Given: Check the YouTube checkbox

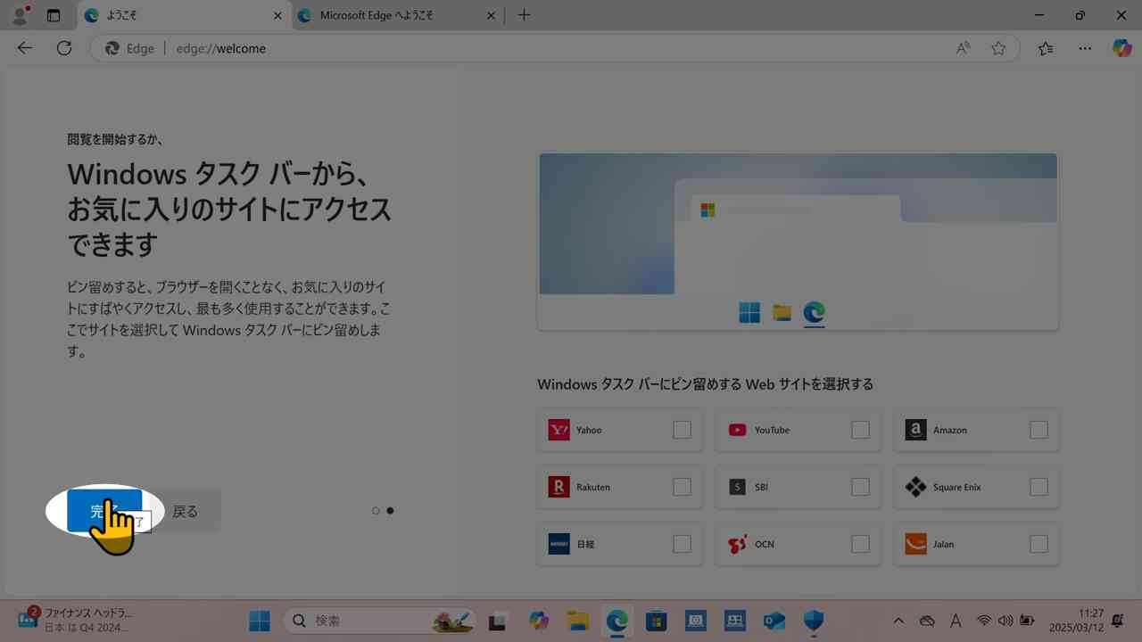Looking at the screenshot, I should [860, 430].
